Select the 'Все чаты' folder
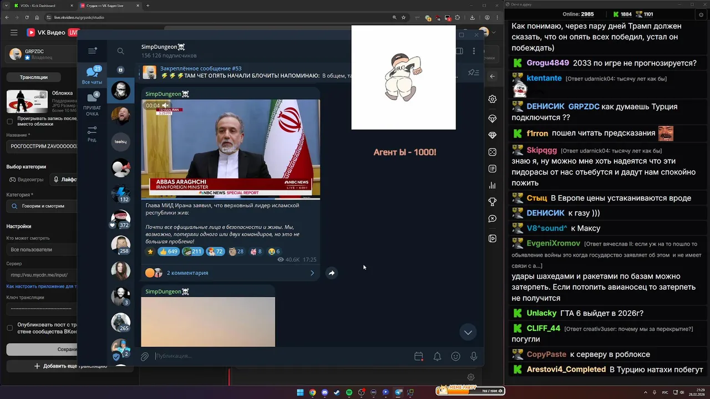Viewport: 710px width, 399px height. pos(92,75)
